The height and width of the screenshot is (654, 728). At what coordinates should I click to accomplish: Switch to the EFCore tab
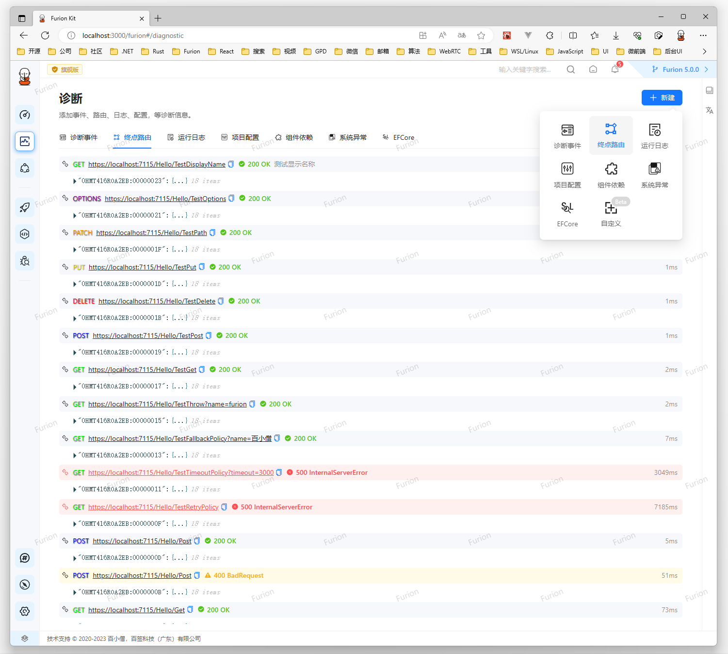[x=398, y=137]
